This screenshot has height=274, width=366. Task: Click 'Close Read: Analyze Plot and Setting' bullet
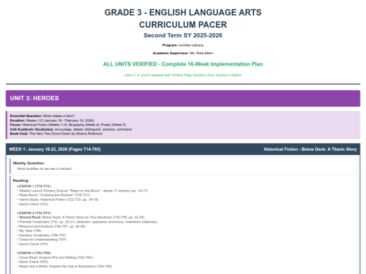55,258
